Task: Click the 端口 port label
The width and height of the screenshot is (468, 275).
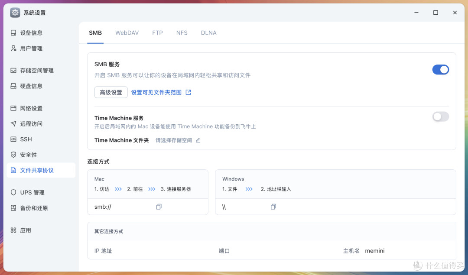Action: pyautogui.click(x=224, y=251)
